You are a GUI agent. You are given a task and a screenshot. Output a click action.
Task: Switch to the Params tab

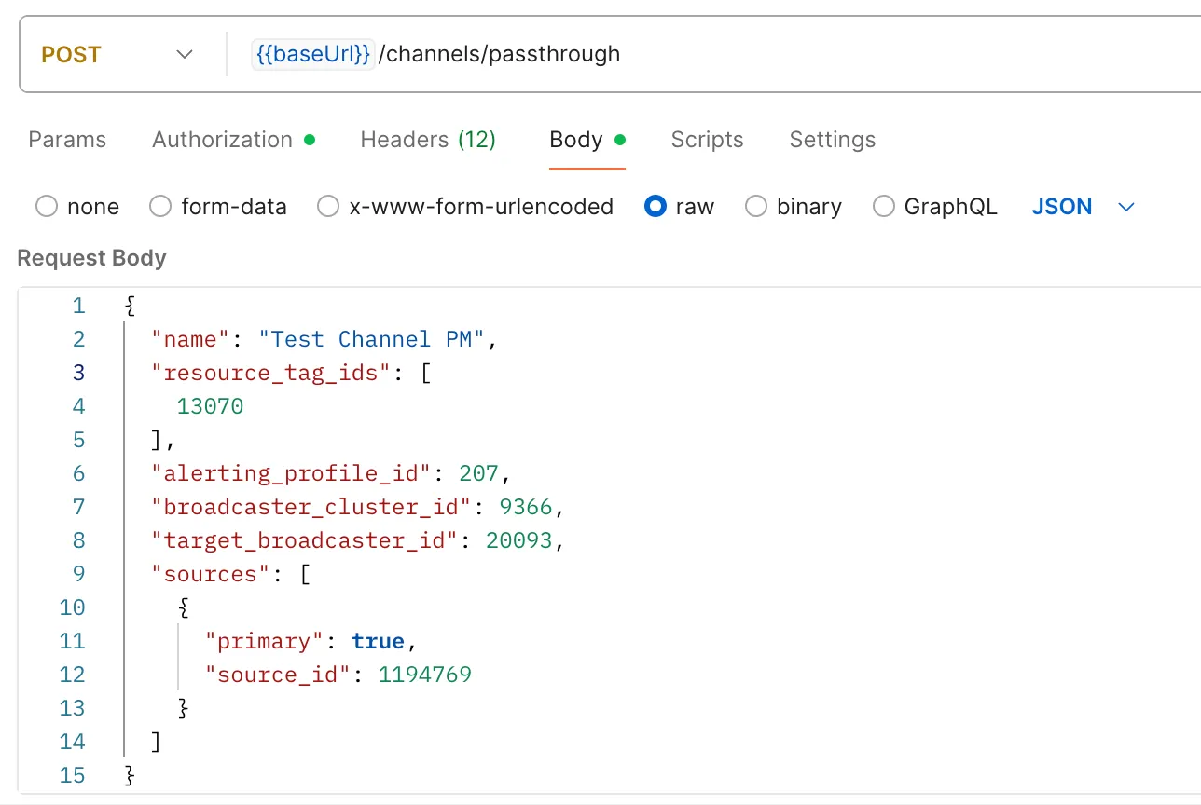tap(67, 140)
